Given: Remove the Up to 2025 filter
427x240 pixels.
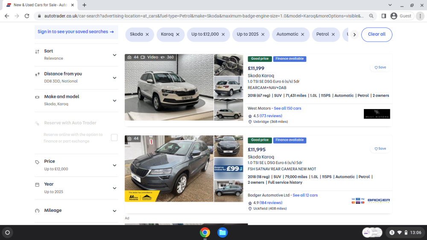Looking at the screenshot, I should pyautogui.click(x=263, y=34).
